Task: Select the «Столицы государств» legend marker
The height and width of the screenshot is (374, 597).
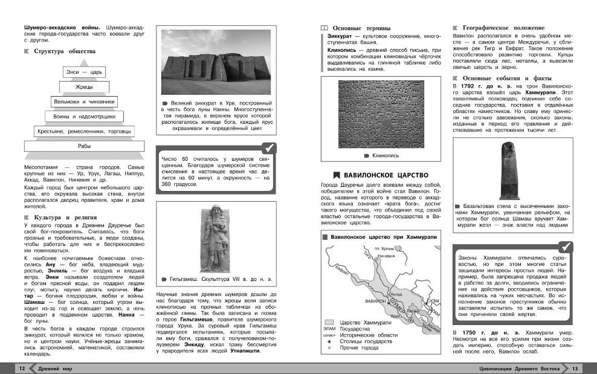Action: pyautogui.click(x=329, y=341)
